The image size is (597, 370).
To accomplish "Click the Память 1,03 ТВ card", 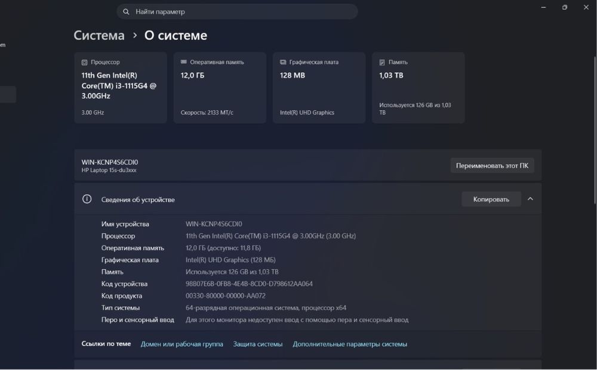I will pos(418,88).
